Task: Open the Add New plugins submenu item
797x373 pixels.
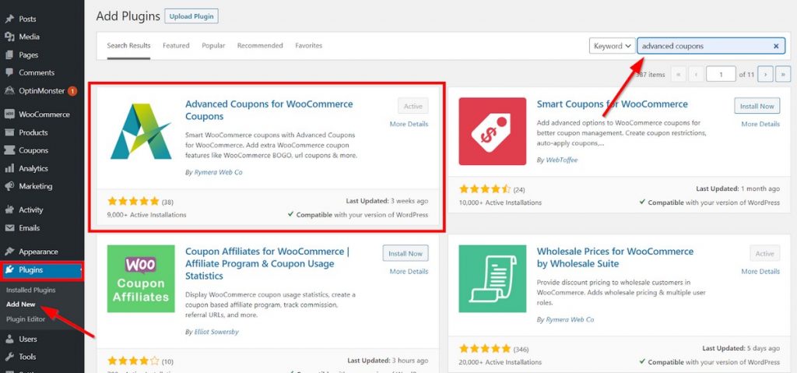Action: pos(21,304)
